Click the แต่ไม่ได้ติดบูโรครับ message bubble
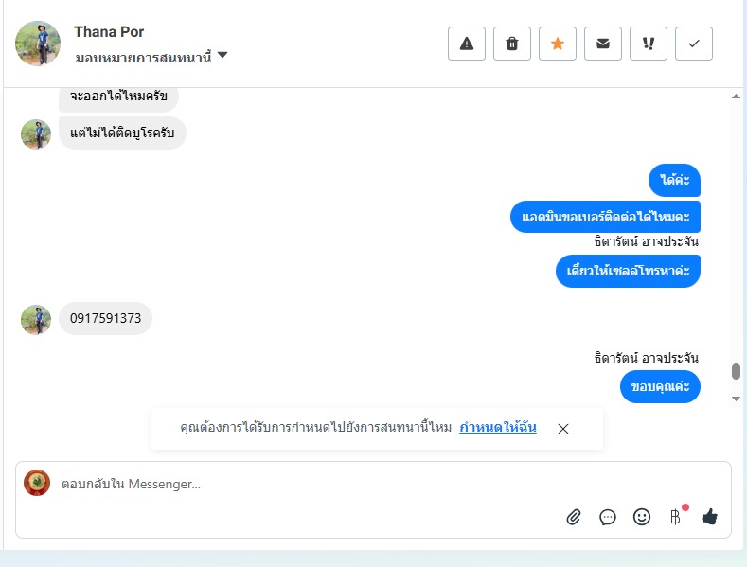Screen dimensions: 747x567 point(122,133)
